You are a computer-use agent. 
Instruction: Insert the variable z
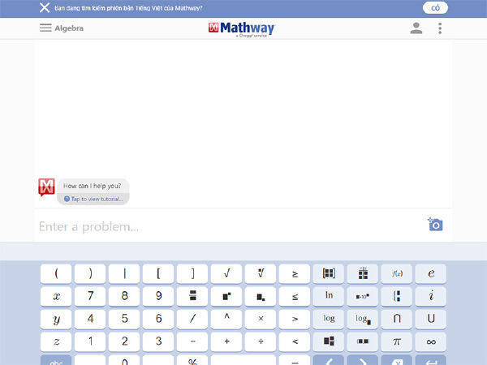(56, 341)
